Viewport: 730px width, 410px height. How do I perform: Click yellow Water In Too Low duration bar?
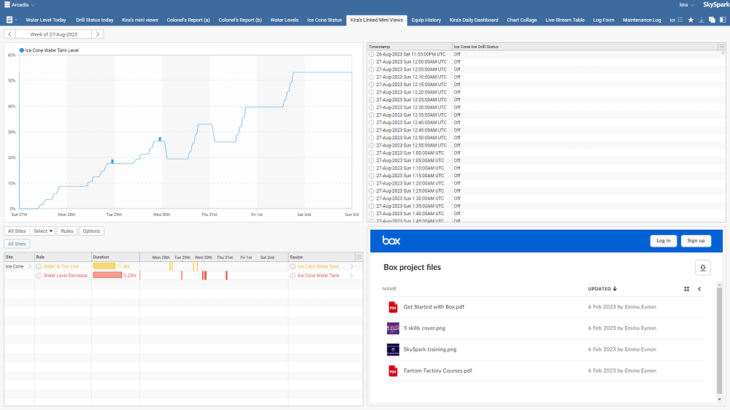pyautogui.click(x=104, y=266)
